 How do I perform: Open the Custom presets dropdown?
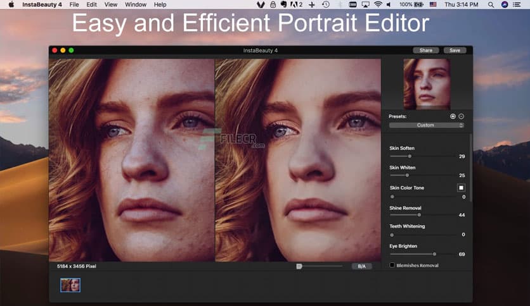(426, 125)
